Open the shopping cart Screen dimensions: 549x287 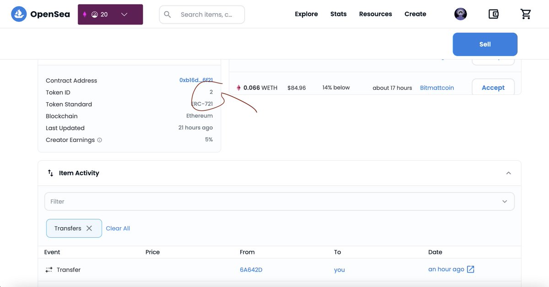click(526, 14)
